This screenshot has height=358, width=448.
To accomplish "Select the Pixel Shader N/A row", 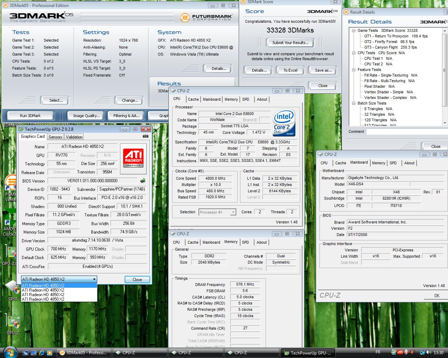I will click(379, 86).
